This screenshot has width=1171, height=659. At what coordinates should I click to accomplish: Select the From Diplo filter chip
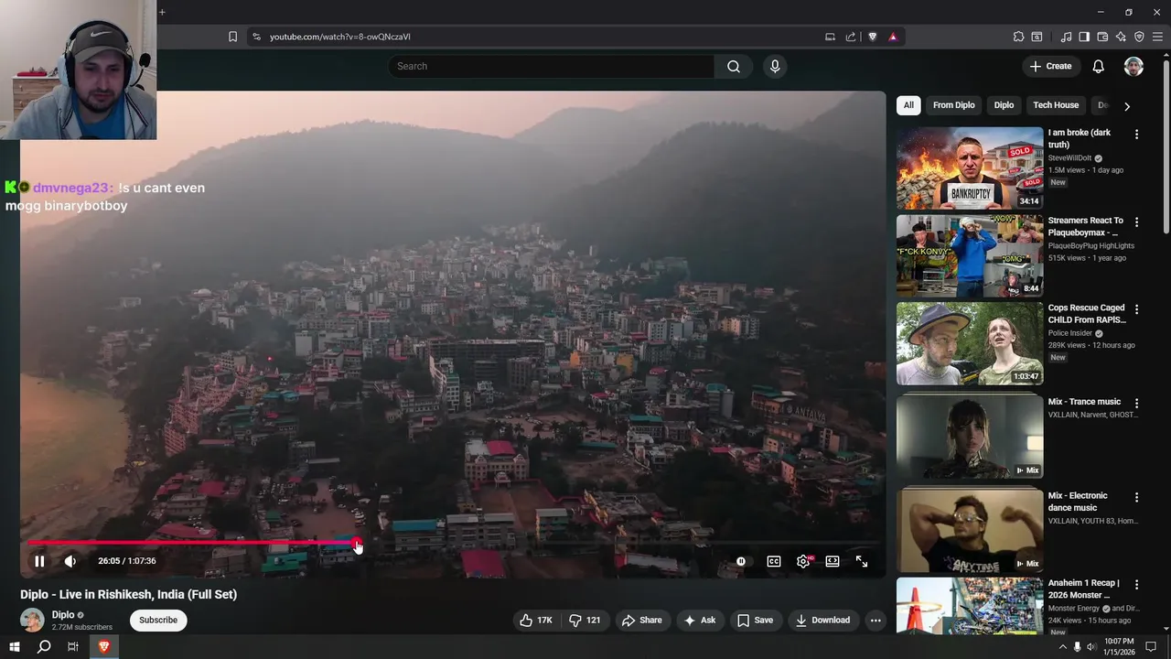pos(953,105)
